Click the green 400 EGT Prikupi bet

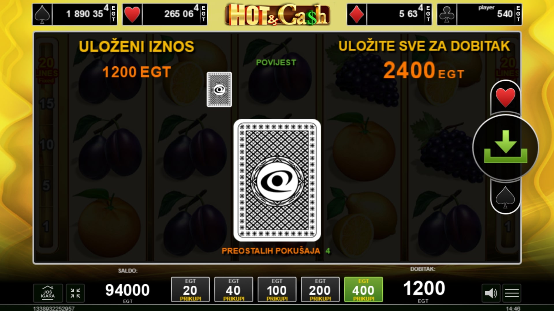[x=363, y=289]
